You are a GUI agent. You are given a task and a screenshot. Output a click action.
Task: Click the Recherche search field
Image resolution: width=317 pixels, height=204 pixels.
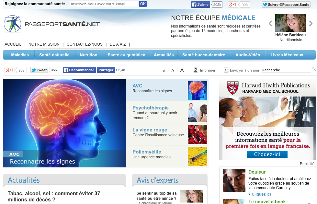point(286,70)
